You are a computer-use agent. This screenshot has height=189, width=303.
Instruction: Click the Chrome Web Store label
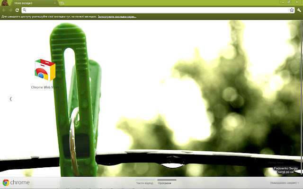[45, 87]
